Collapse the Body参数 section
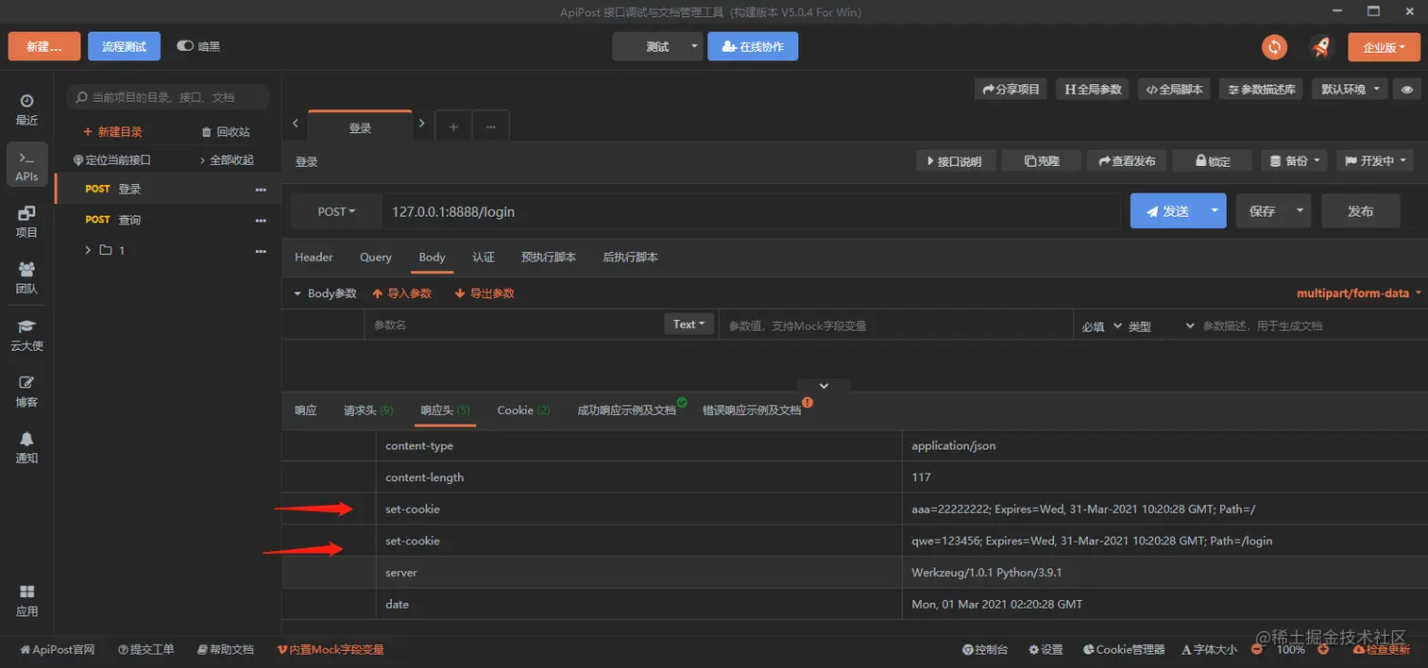The width and height of the screenshot is (1428, 668). [x=297, y=293]
